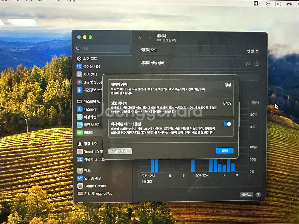Screen dimensions: 299x224
Task: Open Touch ID fingerprint icon
Action: (x=80, y=152)
